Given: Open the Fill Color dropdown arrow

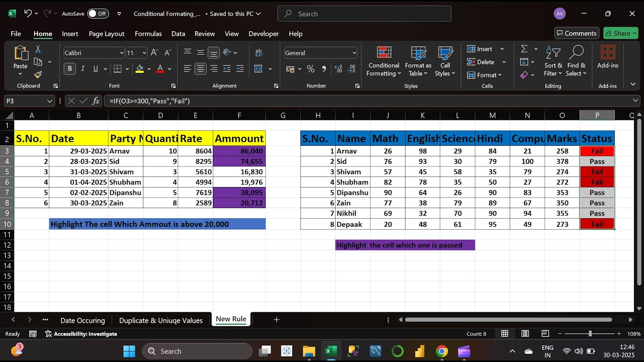Looking at the screenshot, I should (x=148, y=69).
